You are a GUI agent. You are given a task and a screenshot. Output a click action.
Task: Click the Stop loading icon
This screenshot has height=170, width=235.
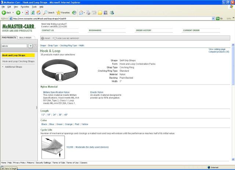(27, 12)
